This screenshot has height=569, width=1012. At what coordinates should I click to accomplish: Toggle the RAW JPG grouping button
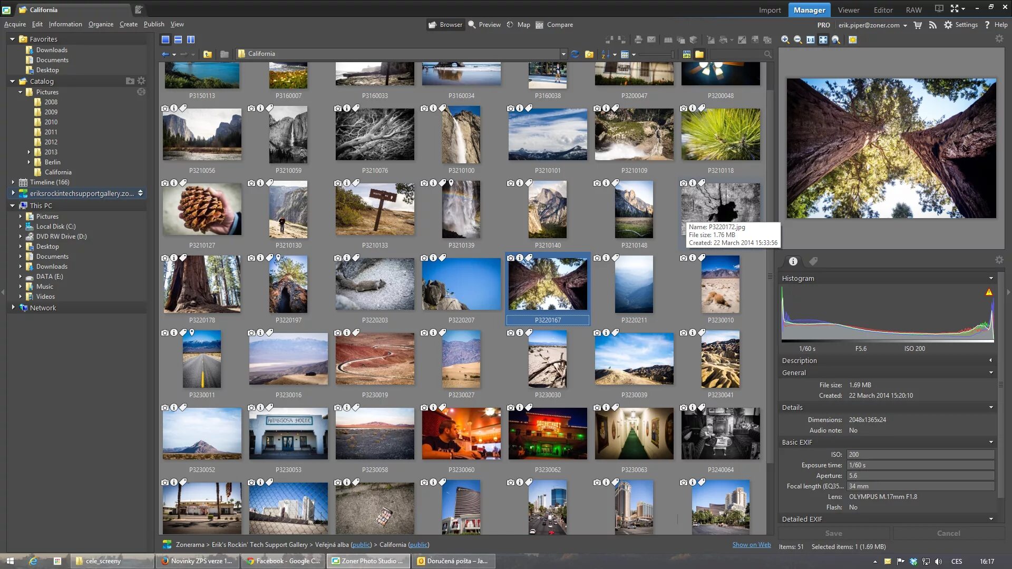tap(686, 54)
